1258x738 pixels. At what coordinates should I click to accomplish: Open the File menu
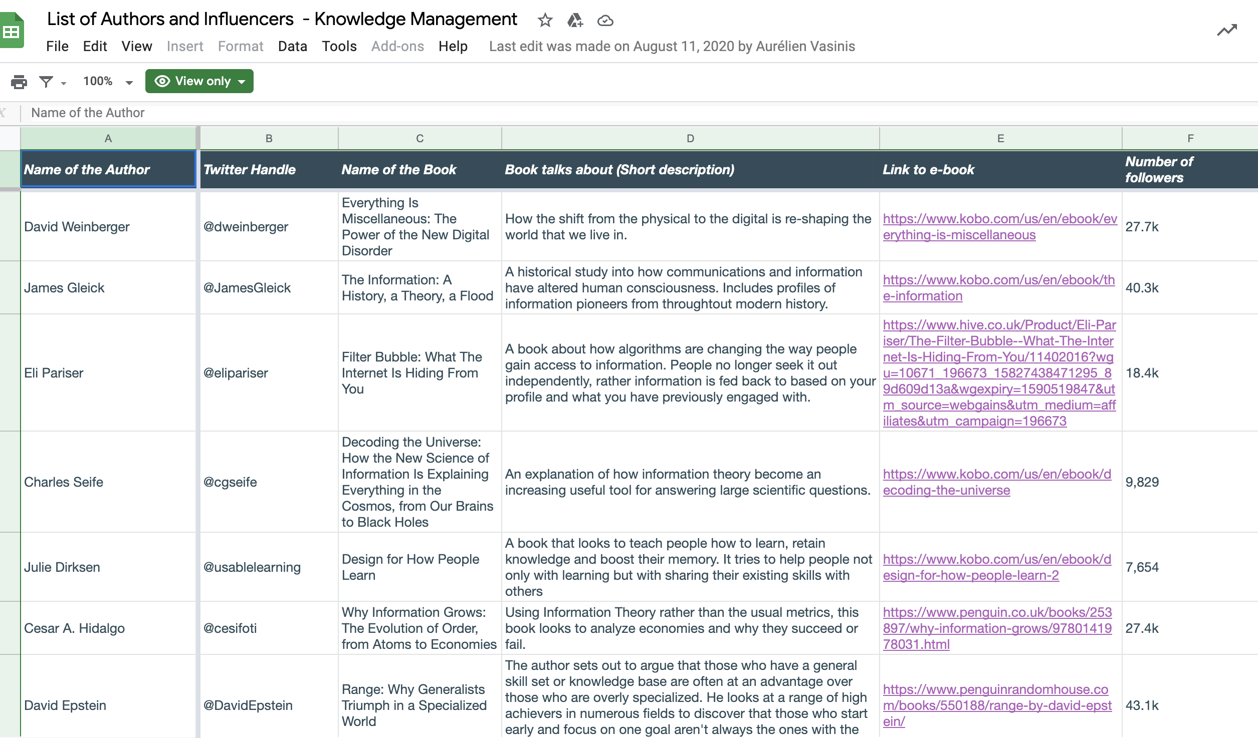point(57,46)
